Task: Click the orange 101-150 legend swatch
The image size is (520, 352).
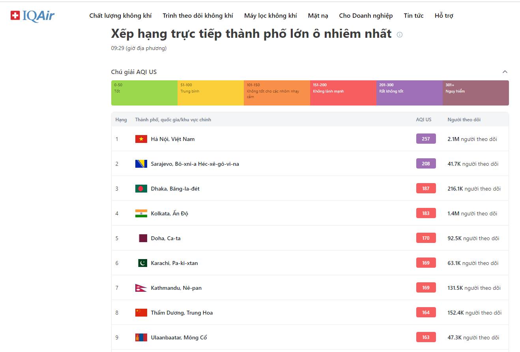Action: coord(277,93)
